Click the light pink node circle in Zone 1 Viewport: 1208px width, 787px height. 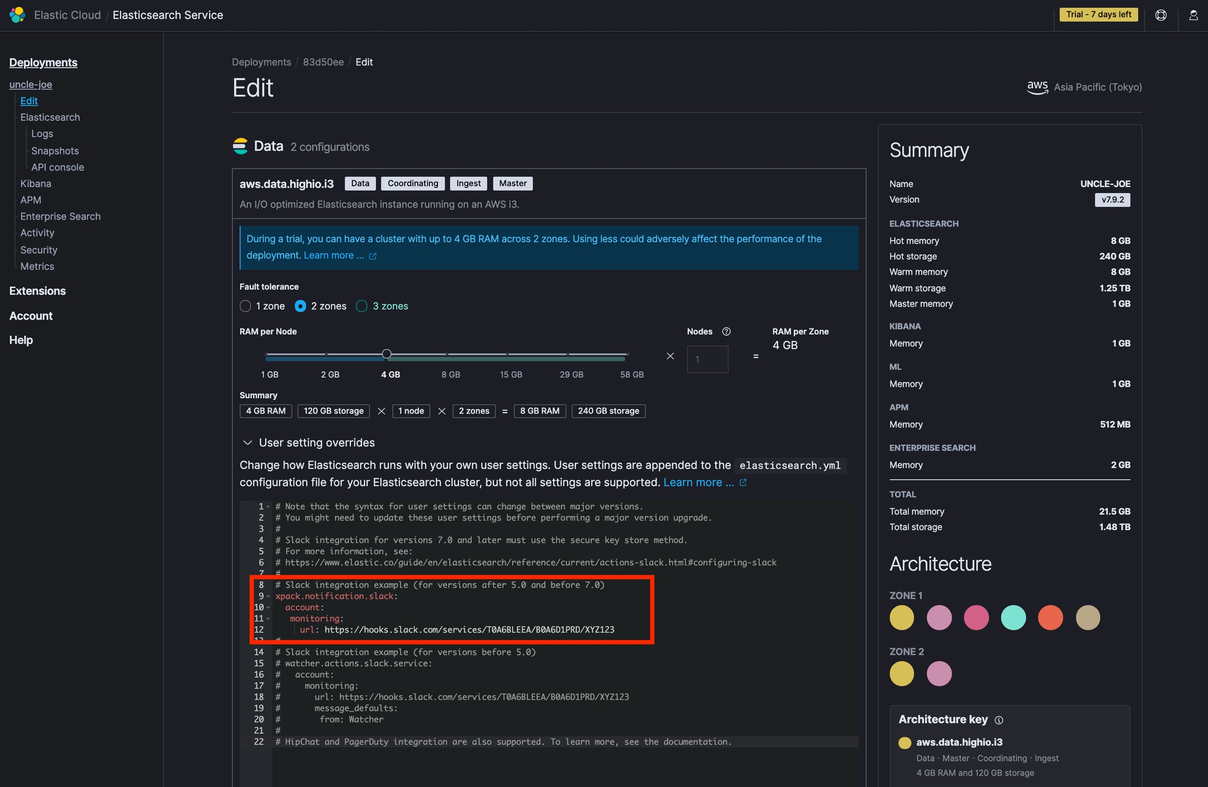pos(939,617)
